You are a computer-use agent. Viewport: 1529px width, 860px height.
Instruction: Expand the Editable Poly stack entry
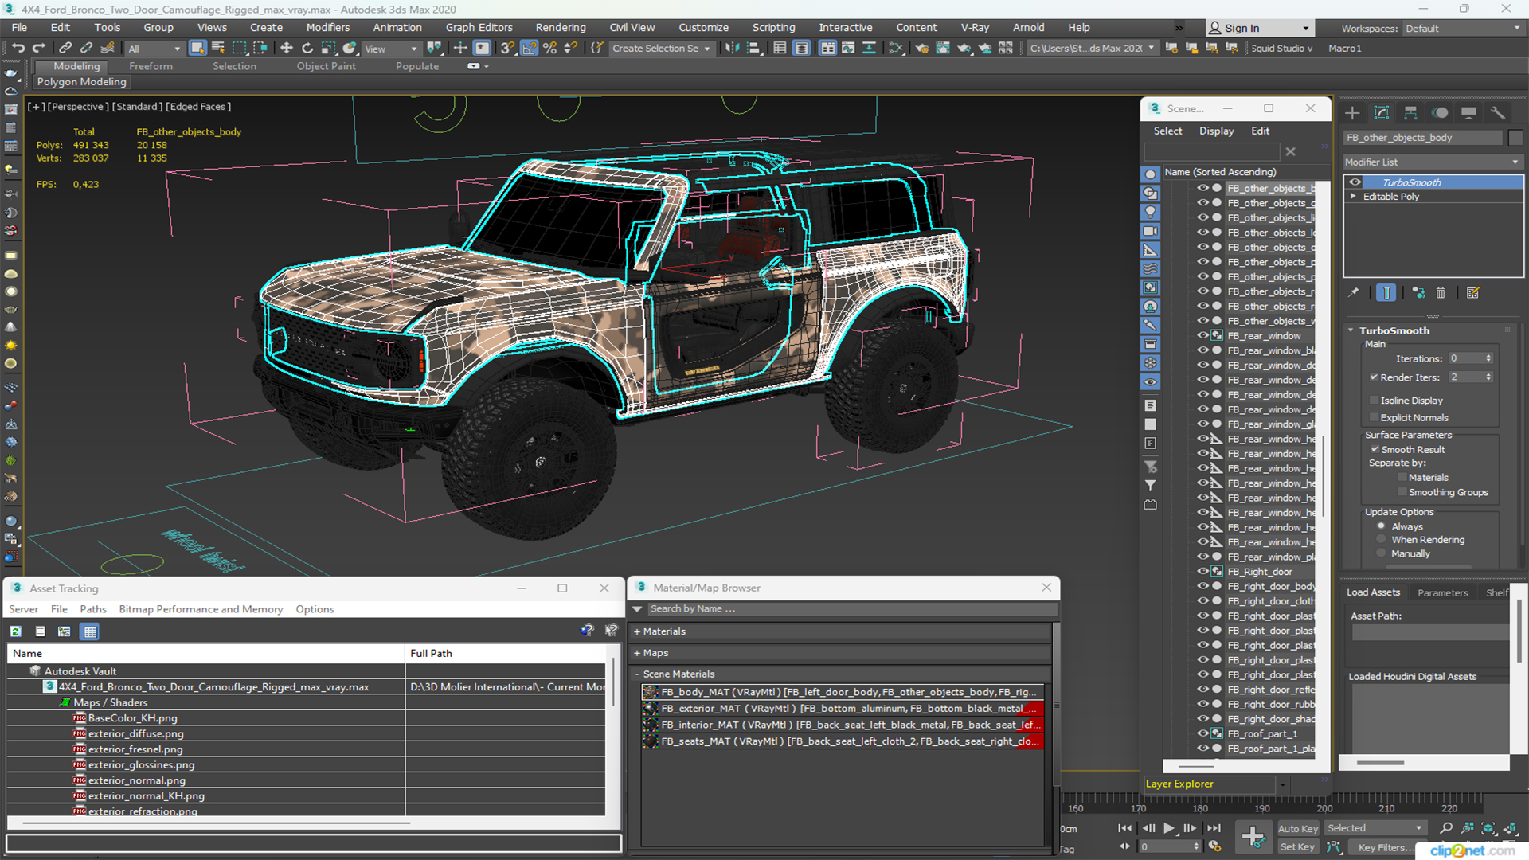[1353, 197]
